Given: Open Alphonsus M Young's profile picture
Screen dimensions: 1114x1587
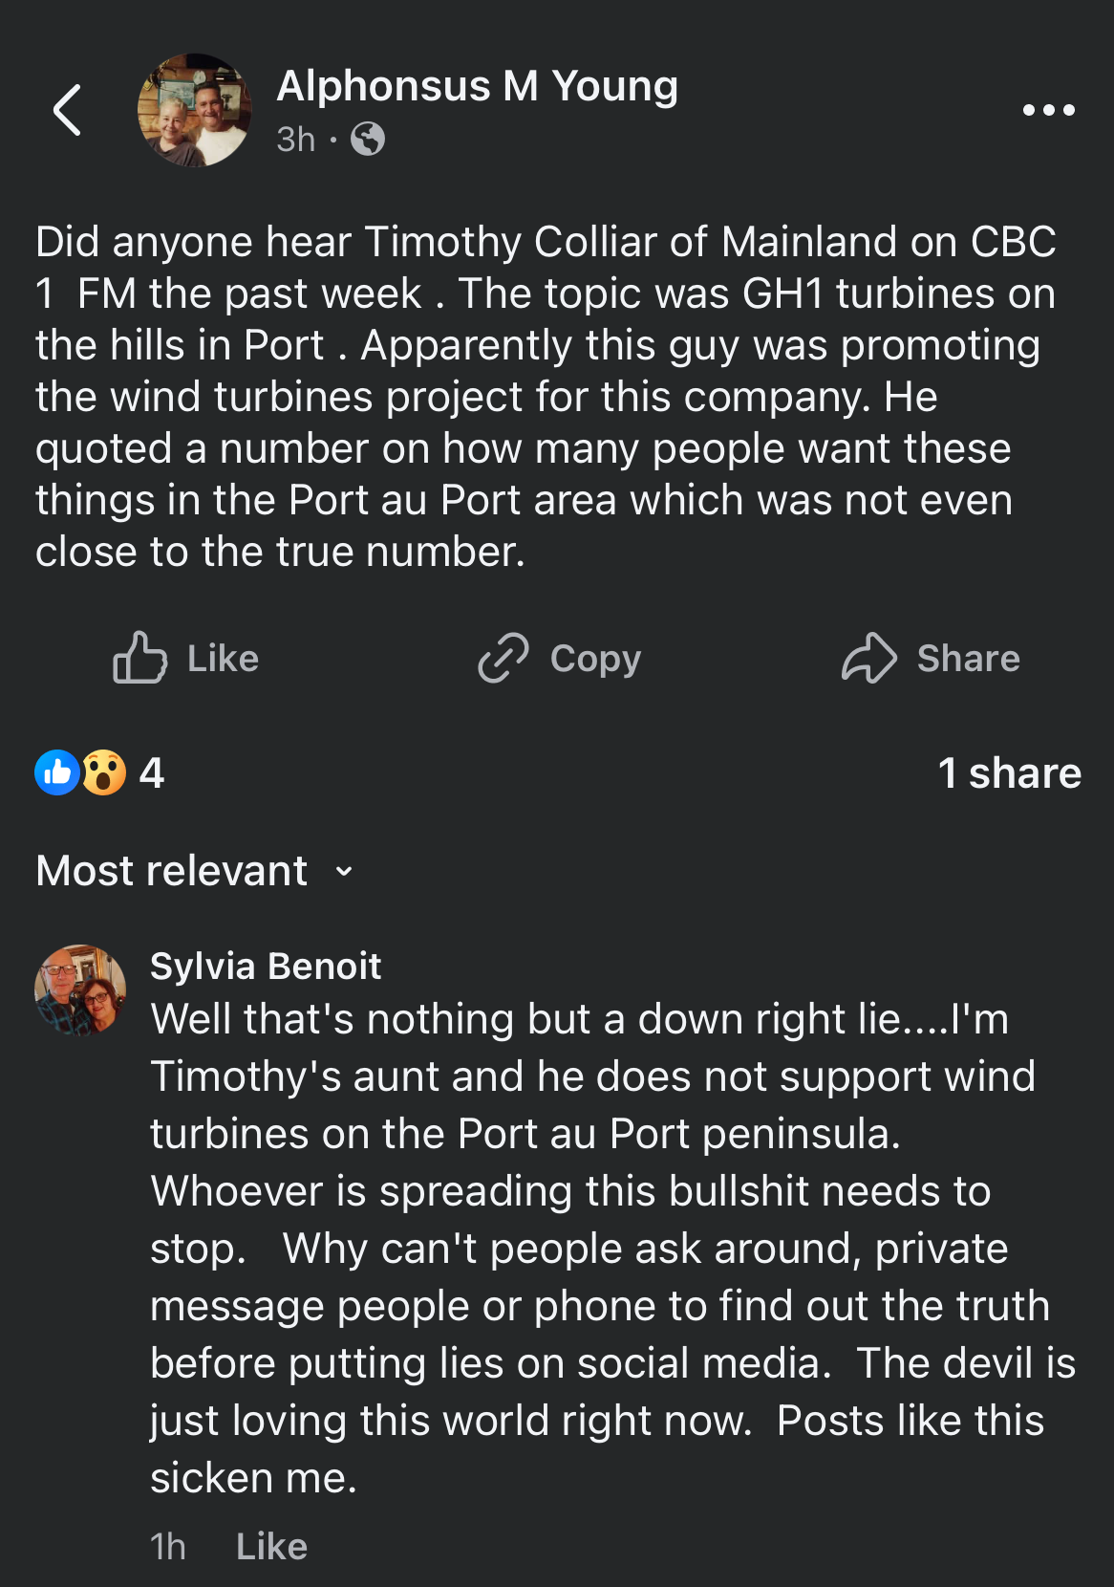Looking at the screenshot, I should pyautogui.click(x=195, y=110).
